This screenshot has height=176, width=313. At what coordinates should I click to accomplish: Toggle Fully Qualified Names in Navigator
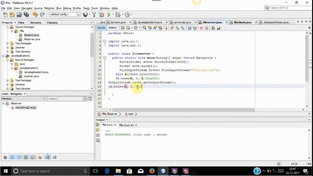[40, 157]
